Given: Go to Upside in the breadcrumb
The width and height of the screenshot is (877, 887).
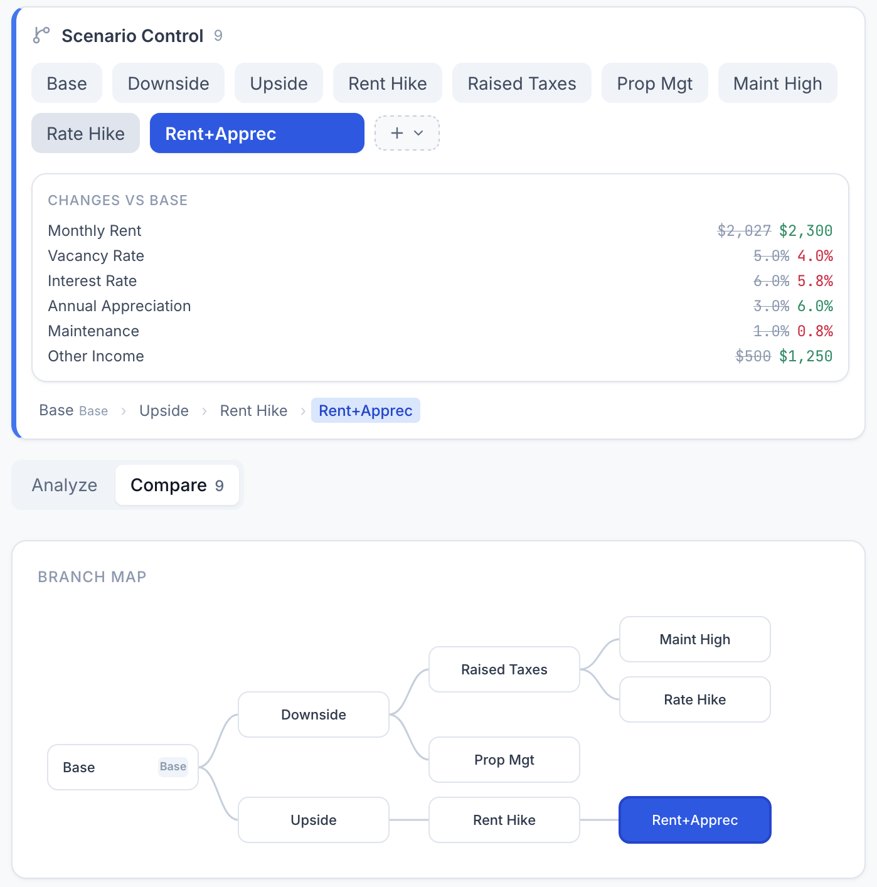Looking at the screenshot, I should (x=164, y=411).
